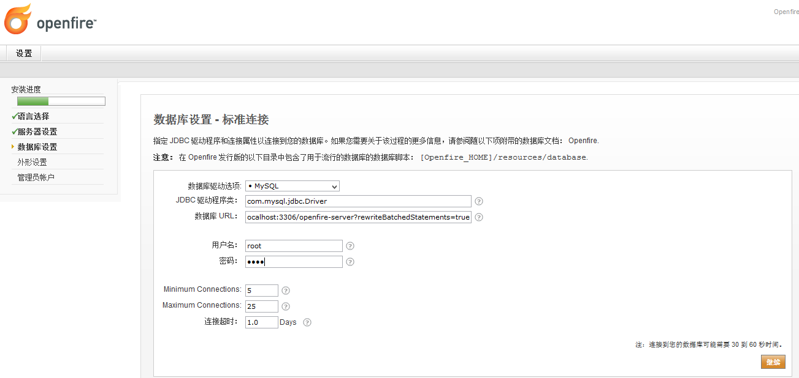The image size is (799, 378).
Task: Open help icon beside connection timeout Days
Action: (307, 322)
